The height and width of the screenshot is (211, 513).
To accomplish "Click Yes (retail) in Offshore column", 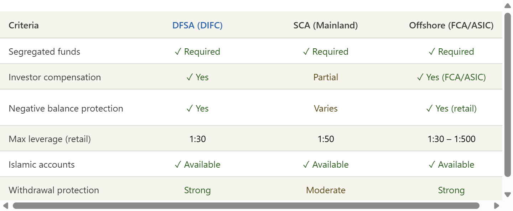I will tap(451, 108).
